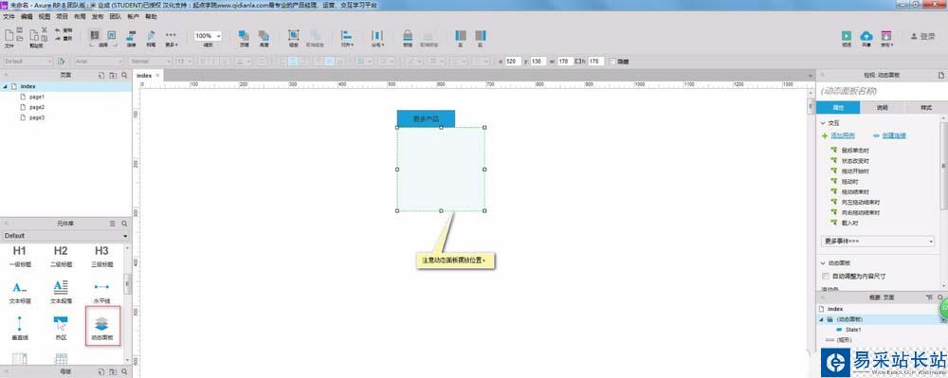This screenshot has width=948, height=378.
Task: Open the Arial font dropdown
Action: [x=100, y=62]
